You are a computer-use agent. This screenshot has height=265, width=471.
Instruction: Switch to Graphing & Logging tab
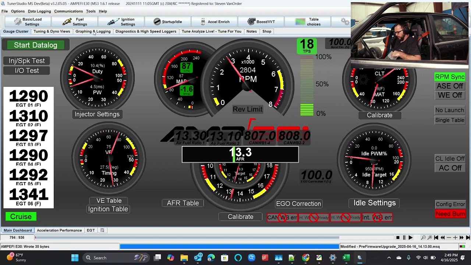click(93, 31)
